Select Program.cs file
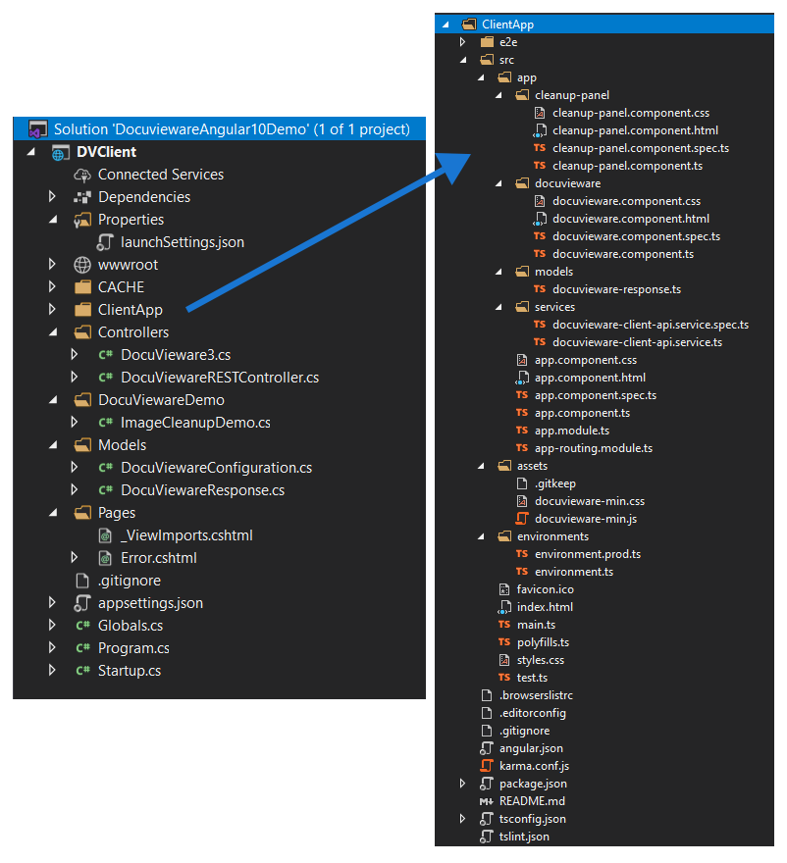This screenshot has height=863, width=787. click(133, 648)
